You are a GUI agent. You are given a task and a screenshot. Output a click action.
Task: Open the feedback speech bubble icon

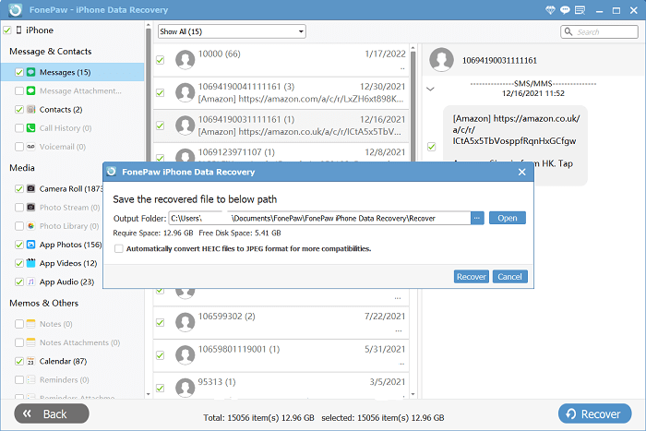click(x=565, y=10)
